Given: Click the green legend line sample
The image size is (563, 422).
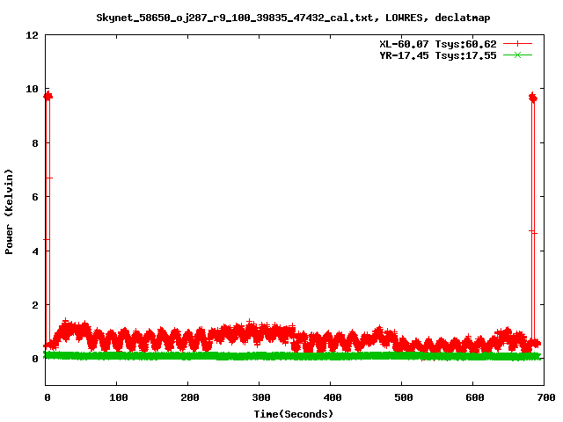Looking at the screenshot, I should [x=517, y=55].
